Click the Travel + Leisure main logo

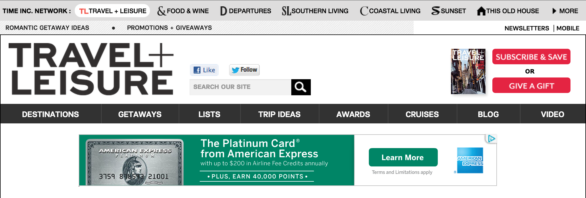[91, 69]
